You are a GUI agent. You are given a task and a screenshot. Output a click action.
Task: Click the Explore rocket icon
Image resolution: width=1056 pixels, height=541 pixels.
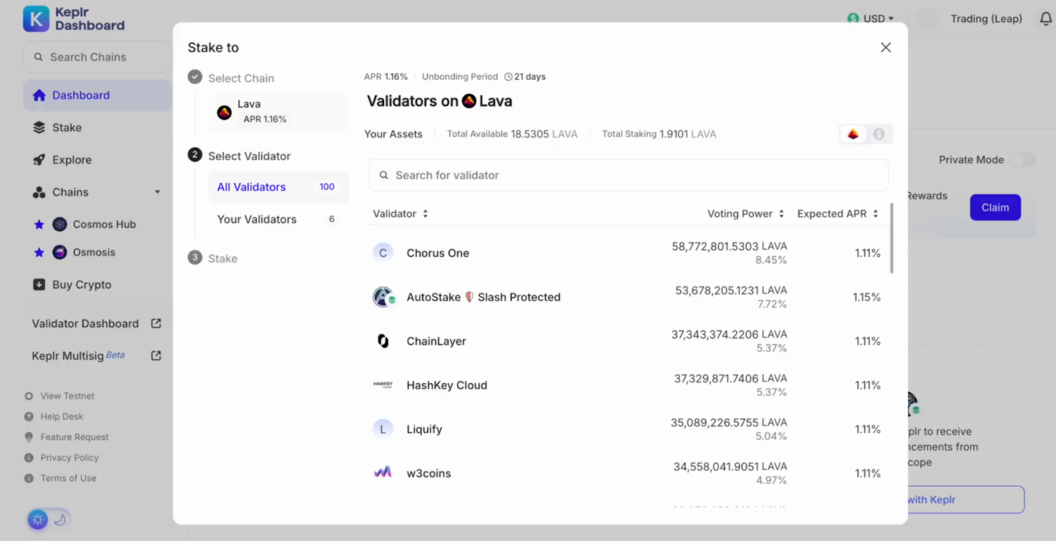(x=39, y=160)
